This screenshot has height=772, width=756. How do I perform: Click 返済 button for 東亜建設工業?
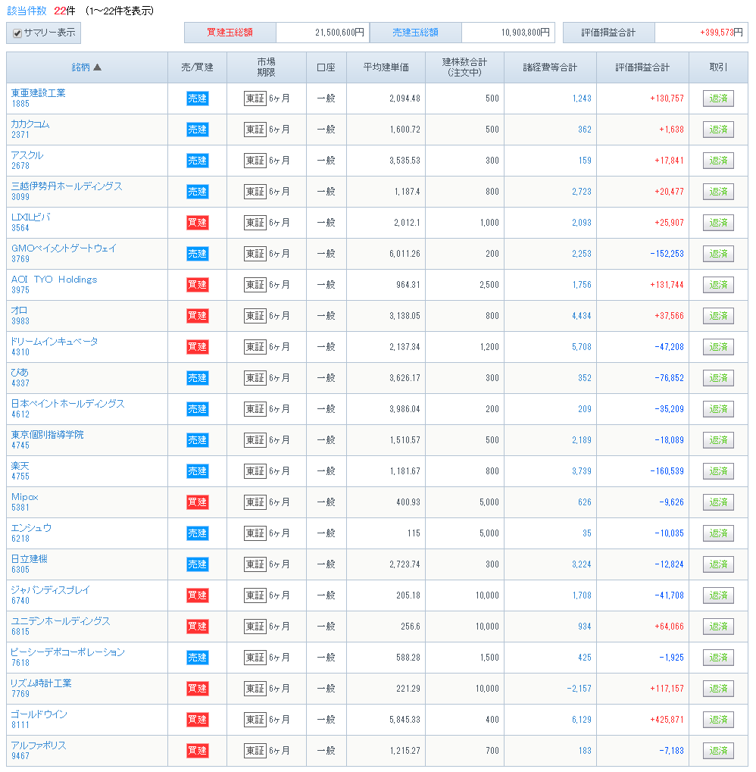[718, 98]
